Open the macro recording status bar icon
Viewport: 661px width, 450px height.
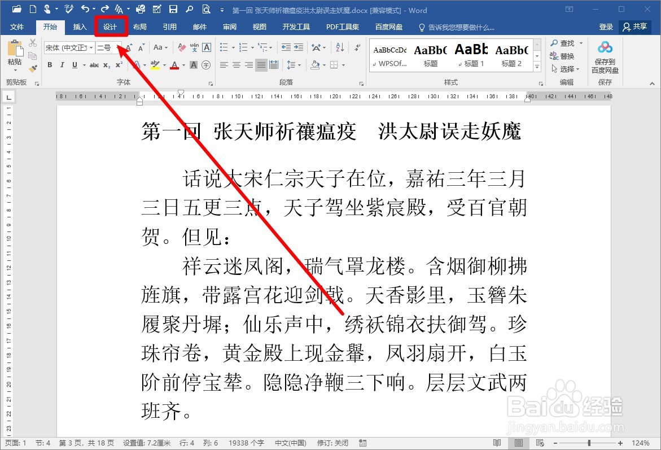pyautogui.click(x=362, y=443)
